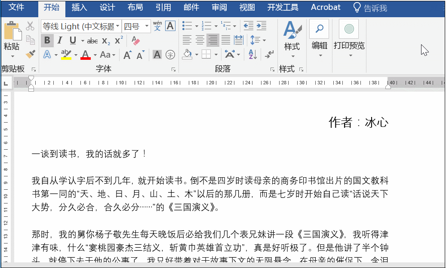Apply red font color
Image resolution: width=446 pixels, height=268 pixels.
(x=85, y=54)
